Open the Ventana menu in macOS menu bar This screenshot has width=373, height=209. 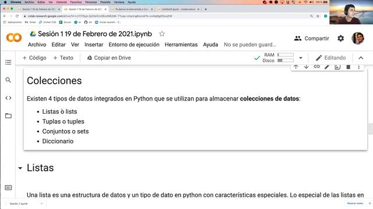[119, 2]
